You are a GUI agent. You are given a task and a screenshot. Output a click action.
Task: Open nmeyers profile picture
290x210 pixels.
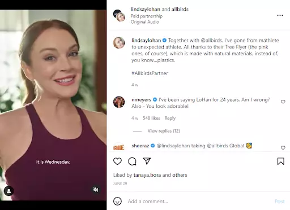pos(119,102)
